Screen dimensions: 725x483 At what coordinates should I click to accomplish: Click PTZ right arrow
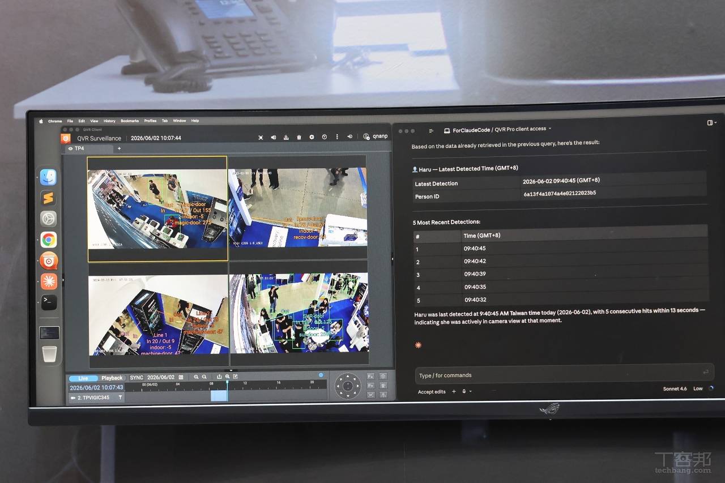(x=357, y=387)
